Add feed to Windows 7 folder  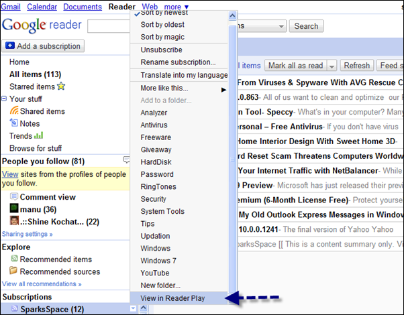(x=158, y=261)
